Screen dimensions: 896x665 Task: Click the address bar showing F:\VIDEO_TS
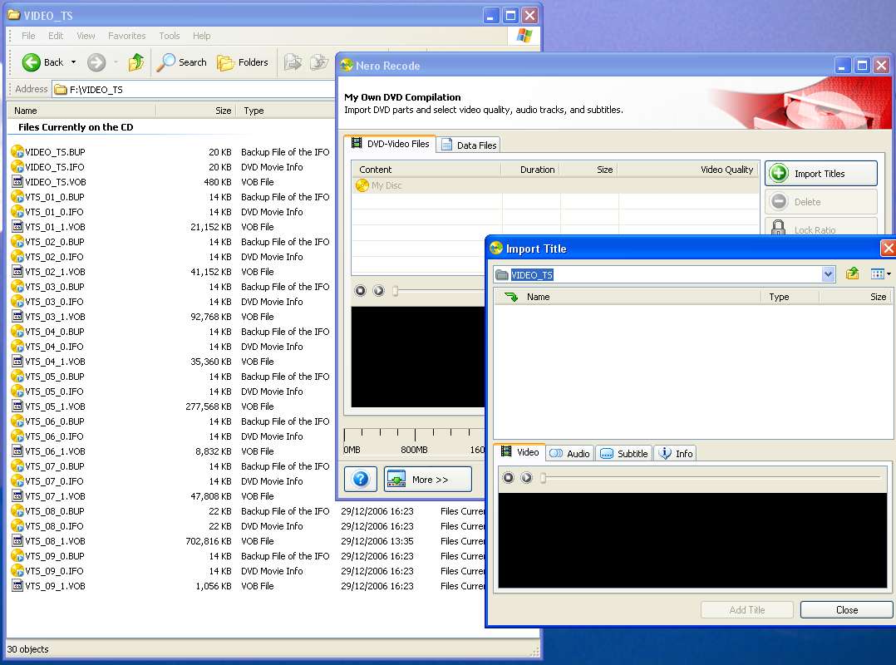pyautogui.click(x=194, y=90)
